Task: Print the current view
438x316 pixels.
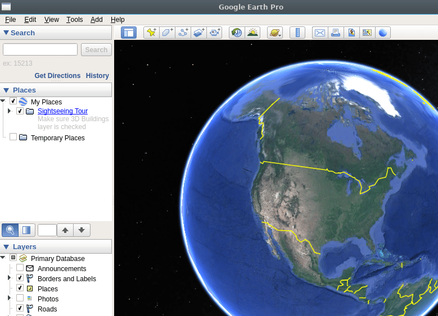Action: 336,33
